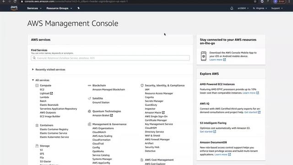
Task: Click the Security, Identity, & Compliance icon
Action: click(142, 86)
